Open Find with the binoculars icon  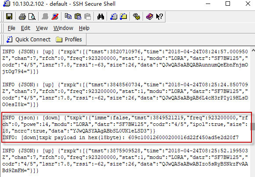point(101,16)
